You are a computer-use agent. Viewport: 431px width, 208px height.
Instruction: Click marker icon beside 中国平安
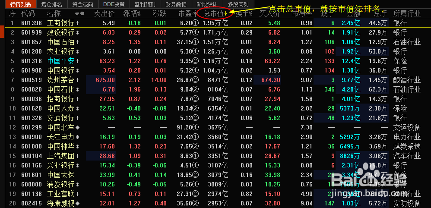(77, 61)
